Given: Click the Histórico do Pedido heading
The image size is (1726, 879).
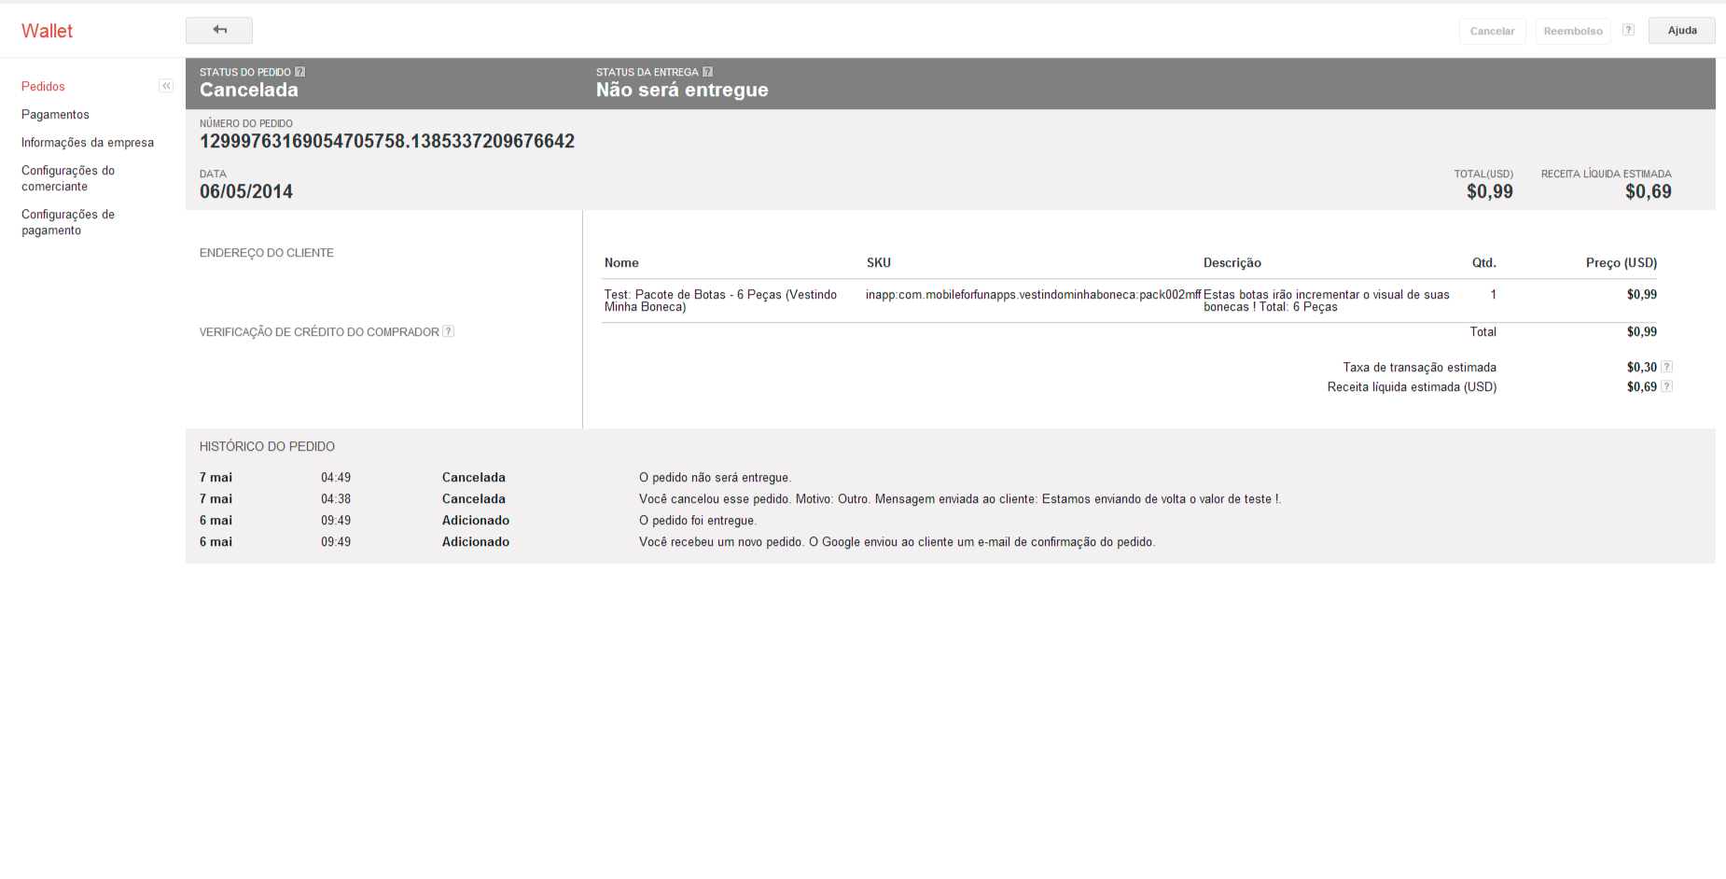Looking at the screenshot, I should click(267, 446).
